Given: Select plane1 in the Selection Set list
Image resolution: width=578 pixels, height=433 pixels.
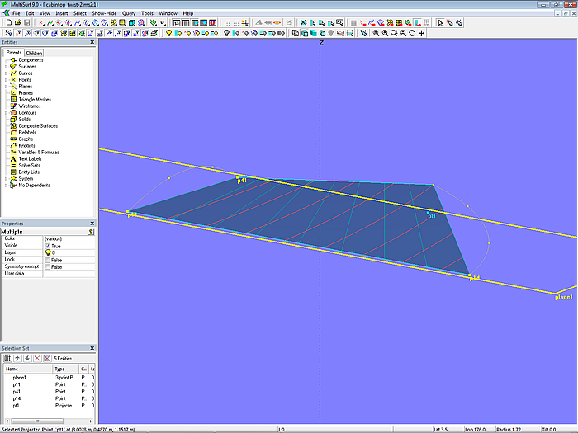Looking at the screenshot, I should click(20, 378).
